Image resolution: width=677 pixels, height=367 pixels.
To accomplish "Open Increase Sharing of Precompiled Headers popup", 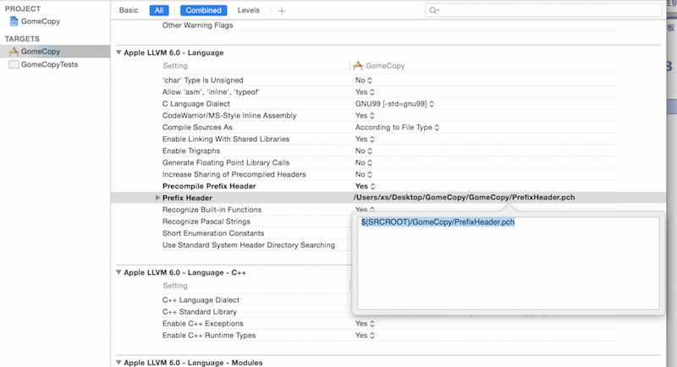I will point(364,174).
